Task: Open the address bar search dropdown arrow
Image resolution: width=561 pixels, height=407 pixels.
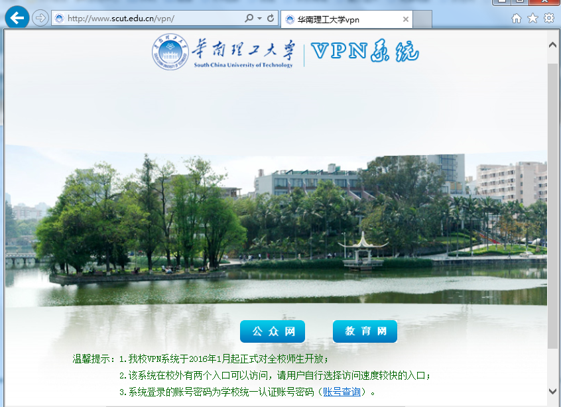Action: pos(260,18)
